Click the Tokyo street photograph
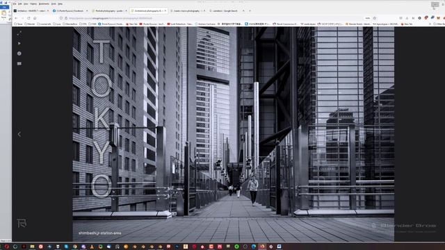Viewport: 445px width, 250px height. 234,134
